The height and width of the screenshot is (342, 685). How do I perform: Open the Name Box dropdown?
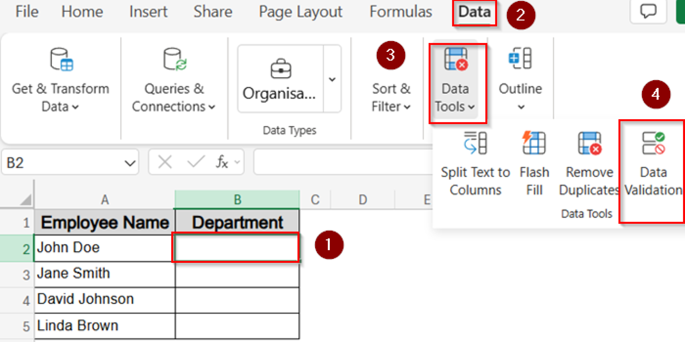point(130,162)
